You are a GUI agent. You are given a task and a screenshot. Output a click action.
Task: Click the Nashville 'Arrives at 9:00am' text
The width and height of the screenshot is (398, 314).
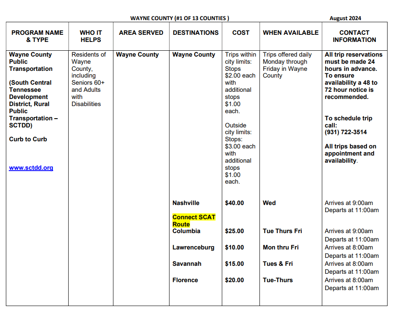[349, 203]
